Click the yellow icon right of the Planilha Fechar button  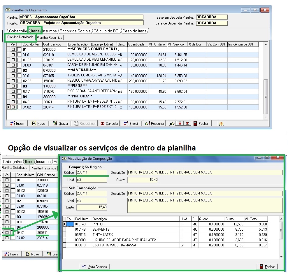[x=222, y=124]
